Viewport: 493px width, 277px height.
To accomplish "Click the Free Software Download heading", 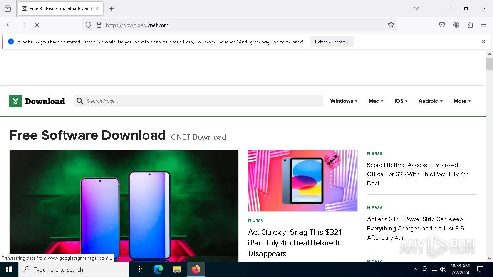I will pos(87,135).
